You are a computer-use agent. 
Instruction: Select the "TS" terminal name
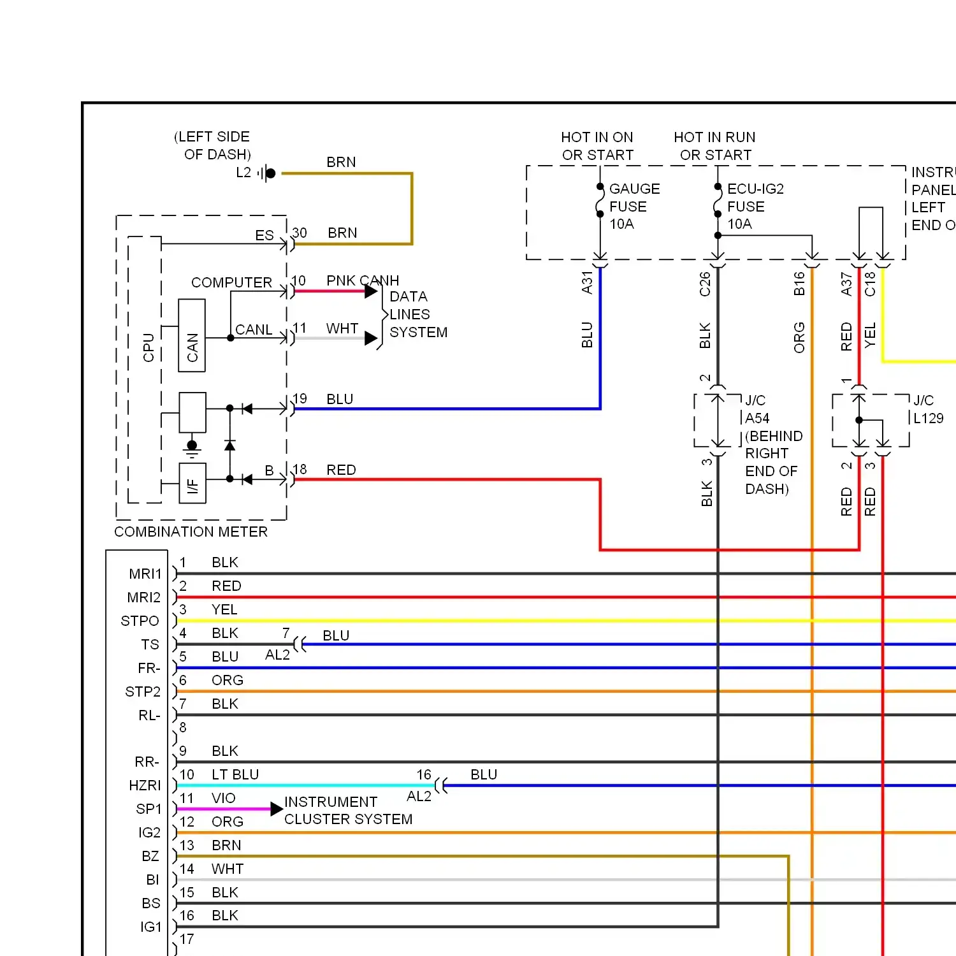coord(150,645)
